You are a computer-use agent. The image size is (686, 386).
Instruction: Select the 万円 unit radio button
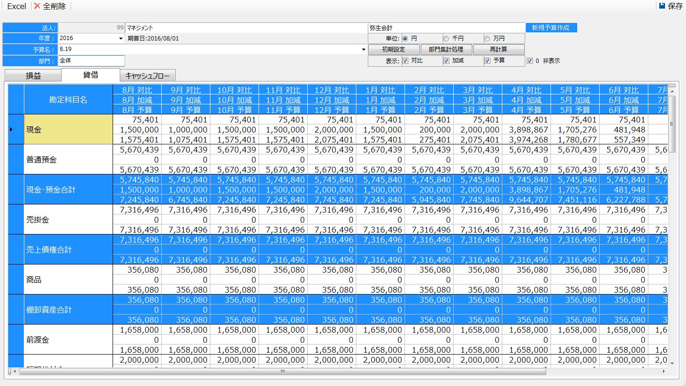(487, 39)
